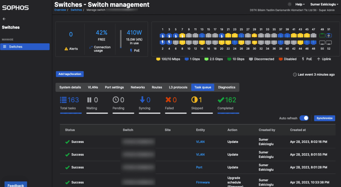Click the back arrow above Switches
The width and height of the screenshot is (341, 187).
click(x=4, y=19)
